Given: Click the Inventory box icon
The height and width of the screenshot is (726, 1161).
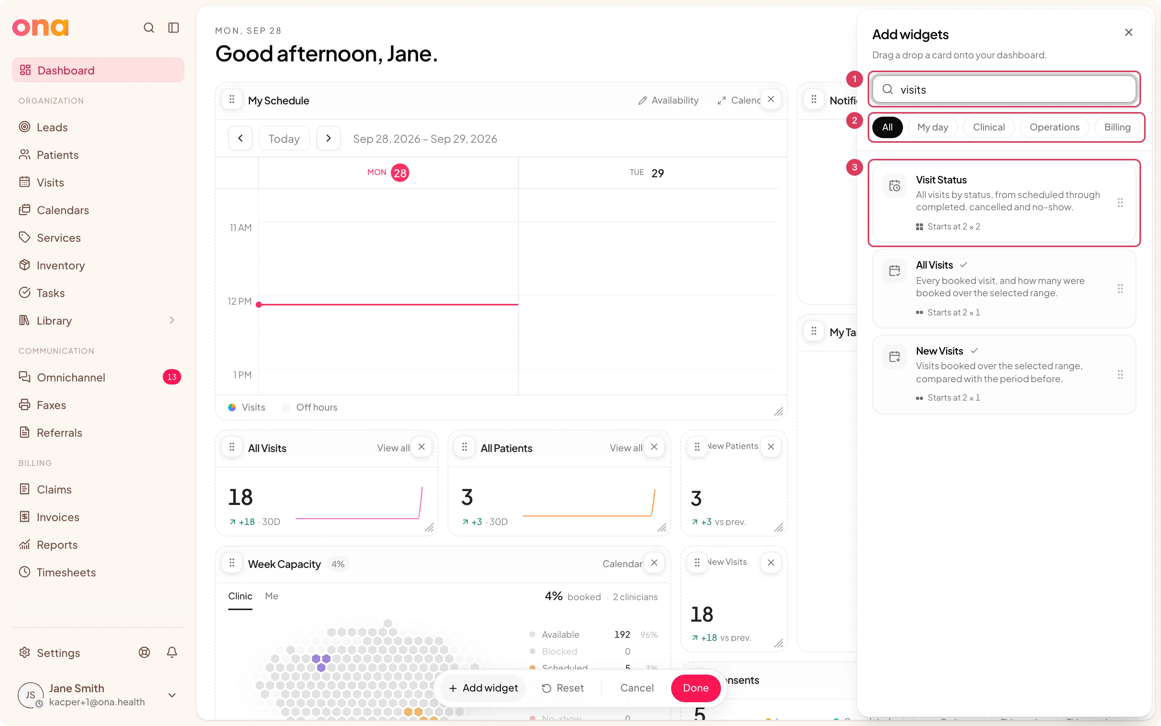Looking at the screenshot, I should pyautogui.click(x=25, y=265).
